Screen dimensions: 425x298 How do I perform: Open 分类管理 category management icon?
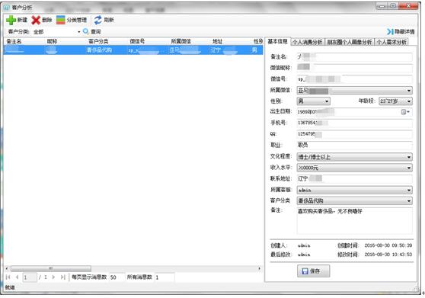61,20
